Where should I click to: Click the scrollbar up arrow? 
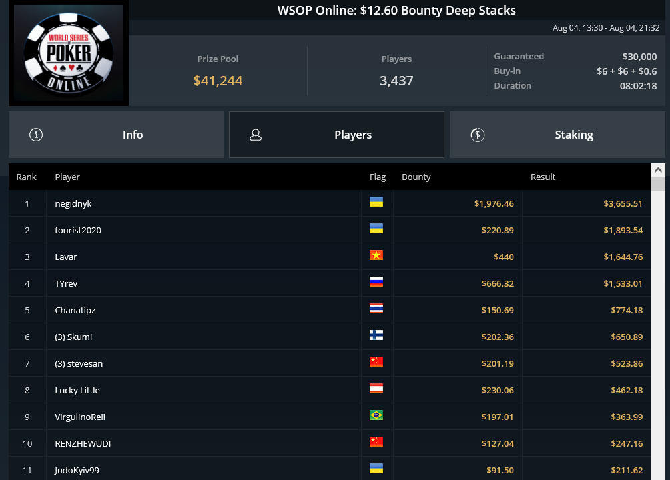point(658,170)
